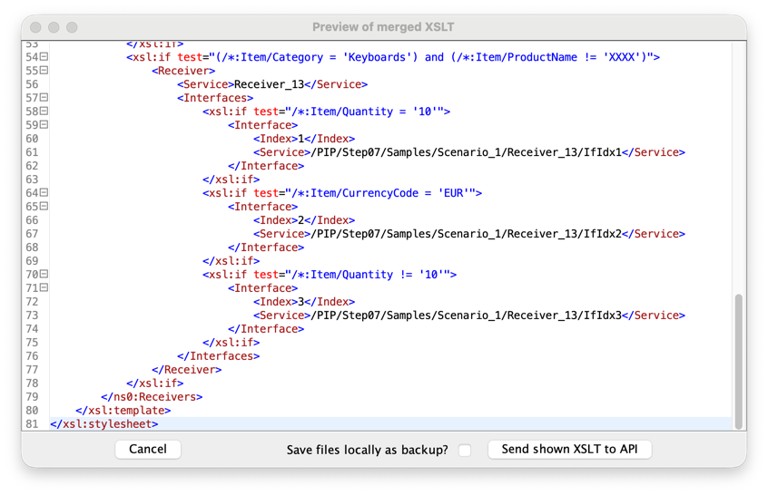
Task: Click the opening Interfaces tag on line 57
Action: (x=215, y=98)
